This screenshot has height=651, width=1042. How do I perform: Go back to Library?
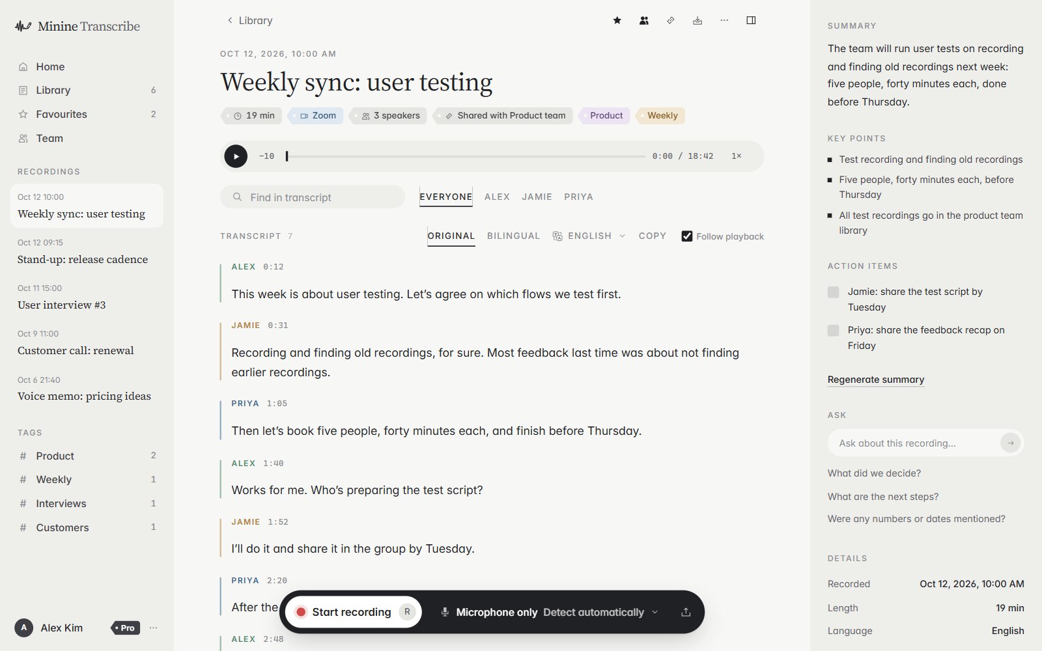coord(249,20)
